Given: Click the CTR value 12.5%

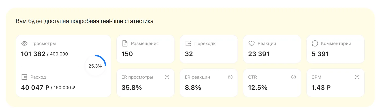Looking at the screenshot, I should point(258,88).
